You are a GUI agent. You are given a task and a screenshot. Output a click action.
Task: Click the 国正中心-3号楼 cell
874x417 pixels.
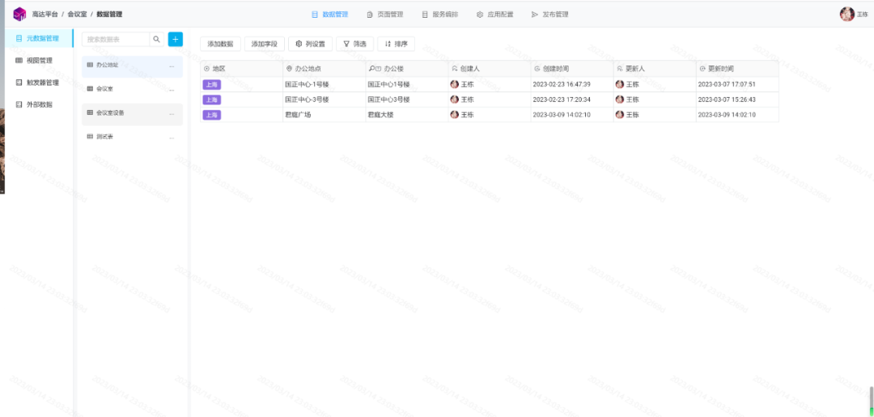click(324, 100)
